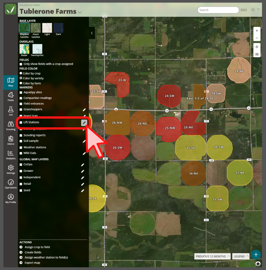Select field 19-NE on the map
This screenshot has width=266, height=270.
pos(239,71)
